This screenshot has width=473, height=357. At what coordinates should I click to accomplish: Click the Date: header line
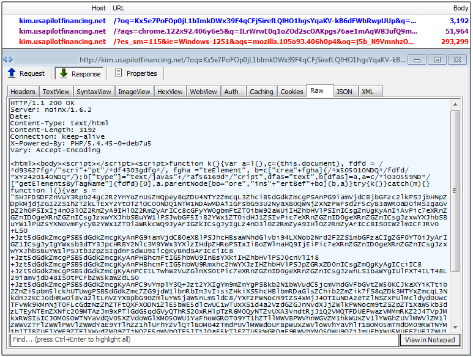click(x=21, y=116)
